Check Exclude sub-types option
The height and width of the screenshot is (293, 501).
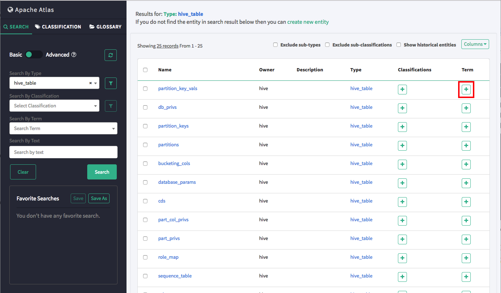click(x=275, y=45)
